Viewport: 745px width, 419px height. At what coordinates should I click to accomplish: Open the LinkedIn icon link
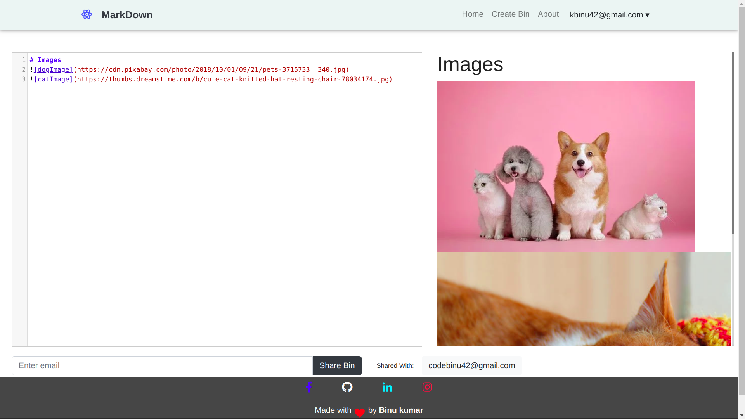[x=387, y=387]
